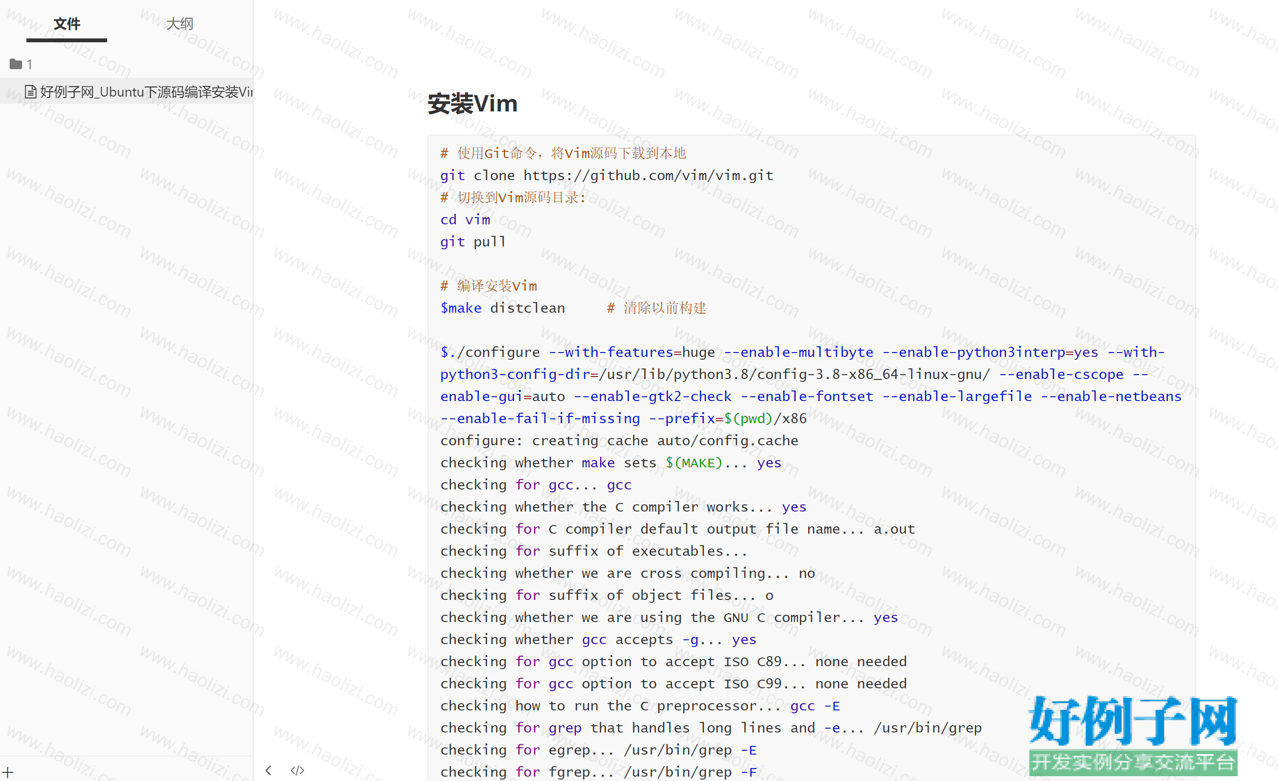Click the $./configure --with-features=huge text
This screenshot has height=781, width=1278.
[x=578, y=352]
